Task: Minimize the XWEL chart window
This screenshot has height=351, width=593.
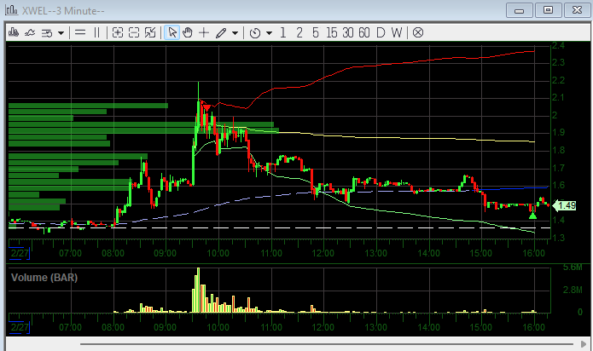Action: pyautogui.click(x=520, y=10)
